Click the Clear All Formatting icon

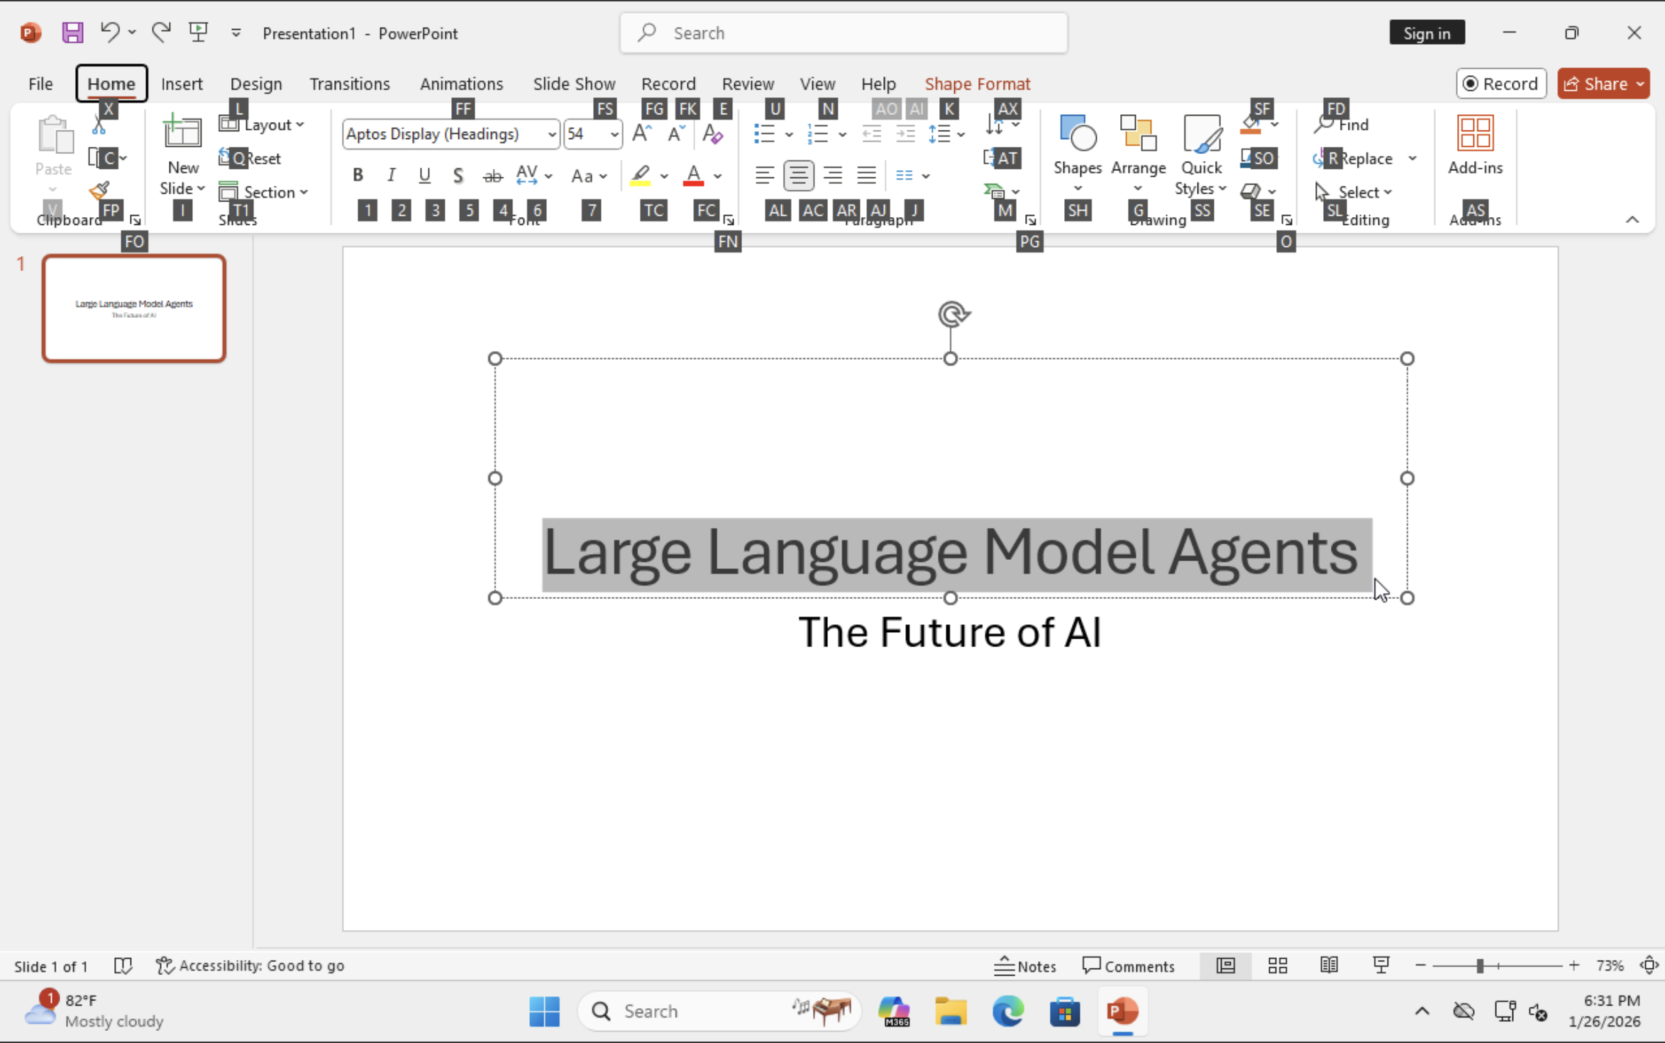point(712,133)
